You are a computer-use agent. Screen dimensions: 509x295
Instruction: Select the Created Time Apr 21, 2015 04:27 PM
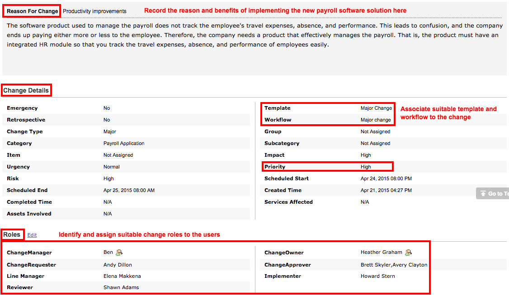(386, 190)
